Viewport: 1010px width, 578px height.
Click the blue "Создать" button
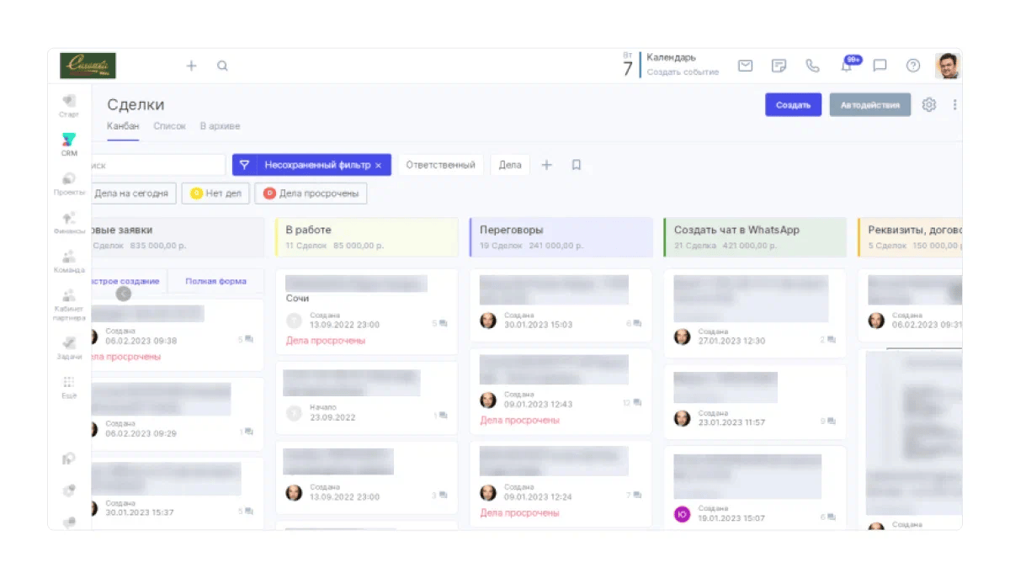pos(793,105)
